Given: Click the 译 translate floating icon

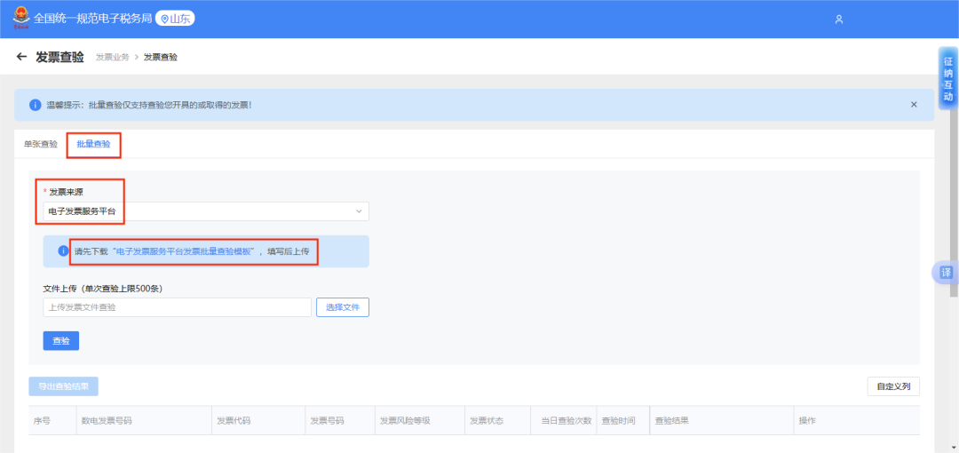Looking at the screenshot, I should [x=947, y=273].
